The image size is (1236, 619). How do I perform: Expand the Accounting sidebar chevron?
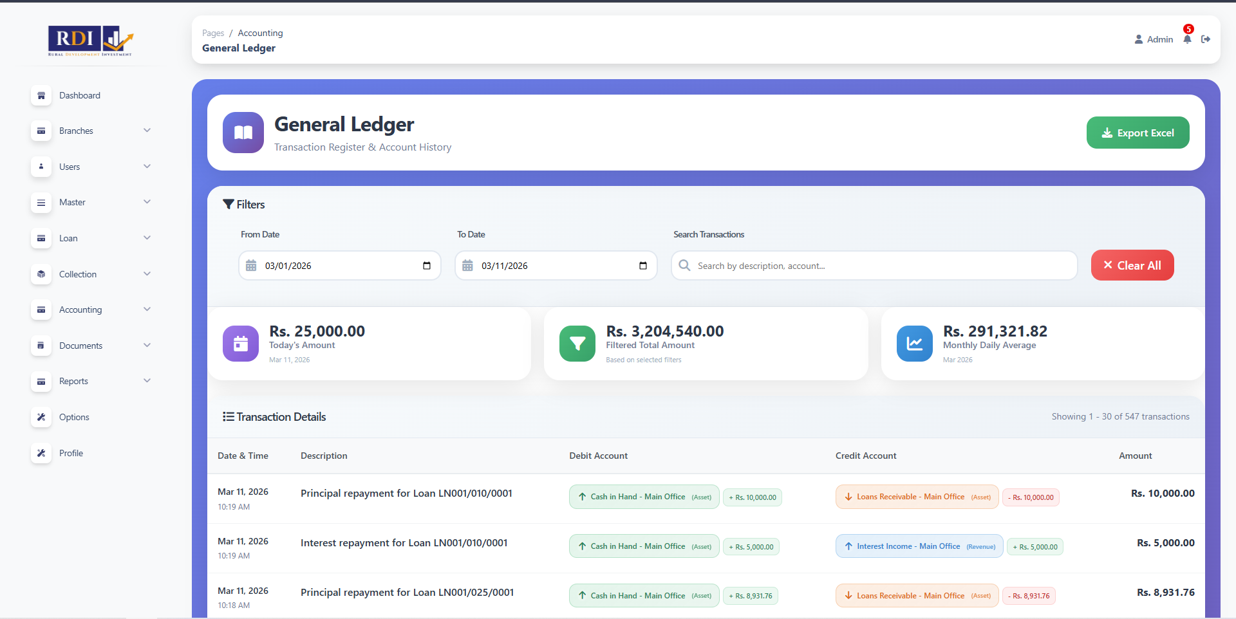[147, 309]
